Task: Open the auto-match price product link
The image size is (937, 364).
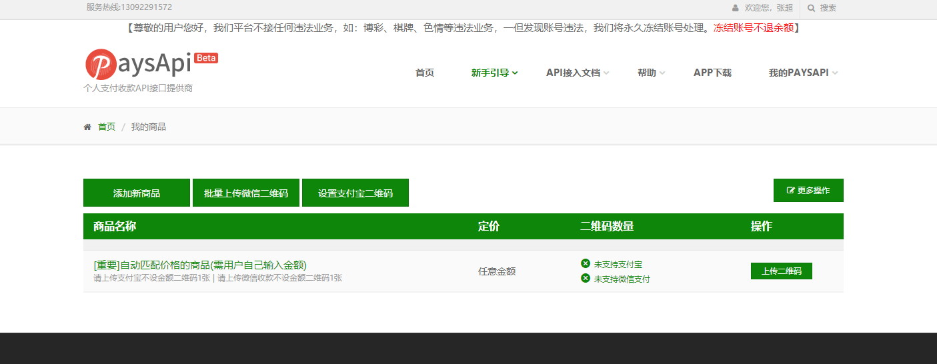Action: point(200,265)
